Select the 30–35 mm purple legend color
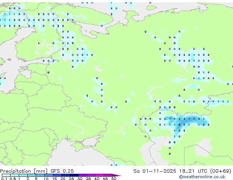Image resolution: width=233 pixels, height=180 pixels. (83, 175)
